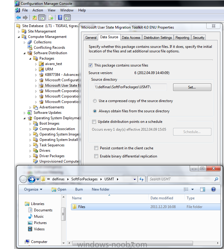The height and width of the screenshot is (249, 224).
Task: Click the Explorer search magnifier icon
Action: click(x=216, y=179)
